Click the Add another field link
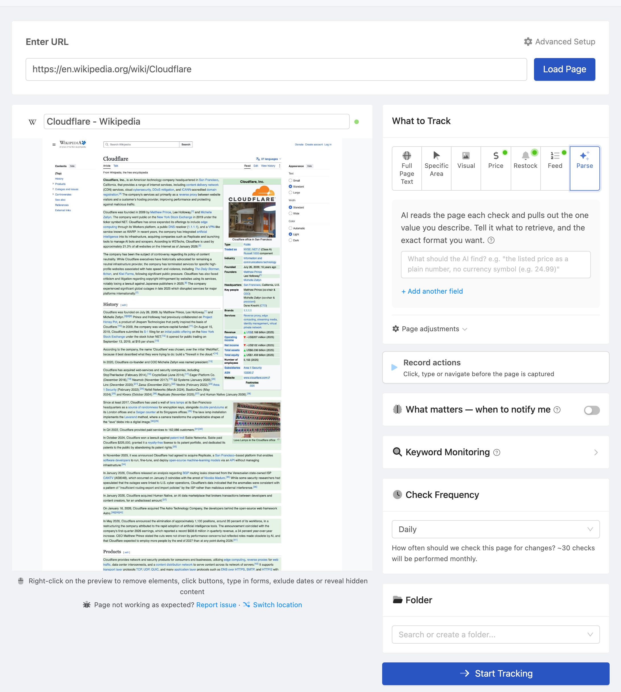621x692 pixels. pos(432,291)
